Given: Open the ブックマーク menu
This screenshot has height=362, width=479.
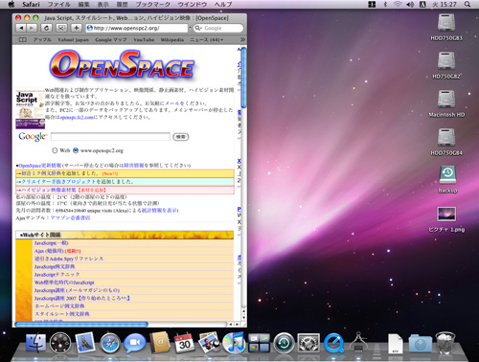Looking at the screenshot, I should 152,5.
